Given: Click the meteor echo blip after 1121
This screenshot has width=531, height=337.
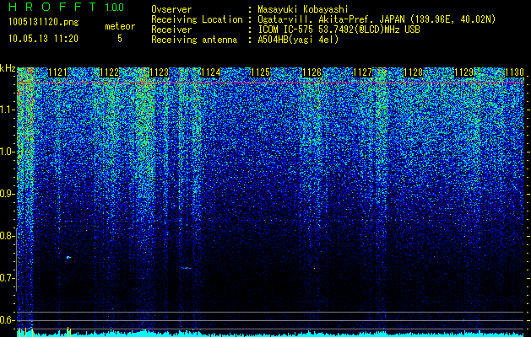Looking at the screenshot, I should point(68,258).
